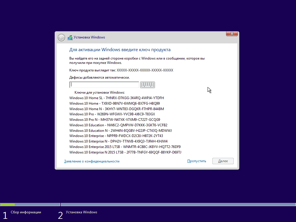Close the Windows setup dialog

tap(232, 34)
